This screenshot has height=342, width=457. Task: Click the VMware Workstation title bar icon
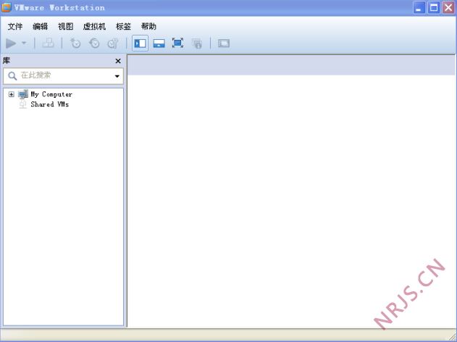click(x=7, y=7)
